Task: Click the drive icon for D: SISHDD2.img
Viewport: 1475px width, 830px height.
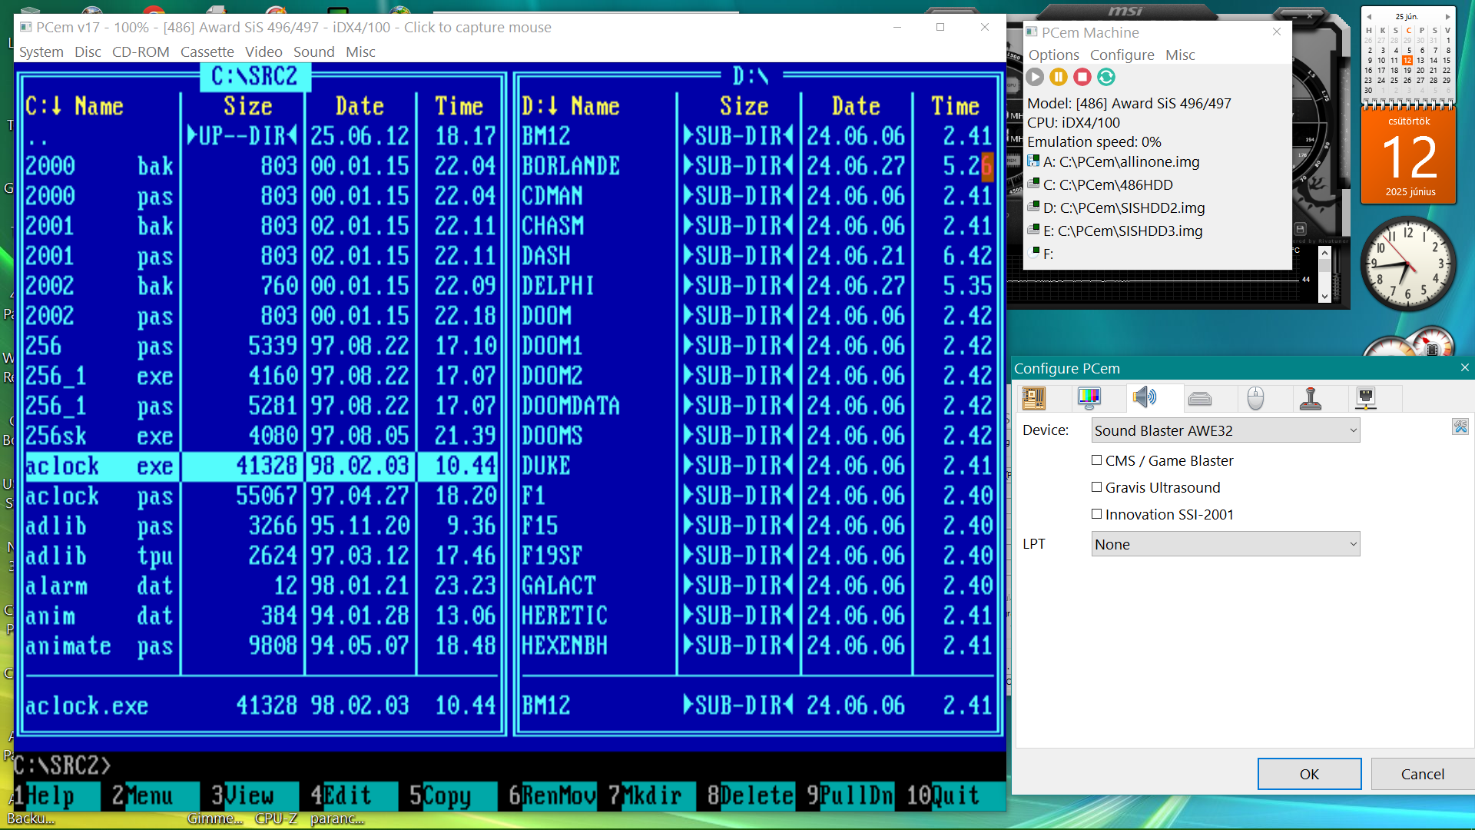Action: pyautogui.click(x=1034, y=207)
